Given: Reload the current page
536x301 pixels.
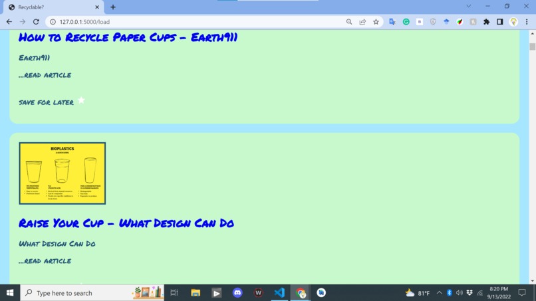Looking at the screenshot, I should [x=36, y=22].
